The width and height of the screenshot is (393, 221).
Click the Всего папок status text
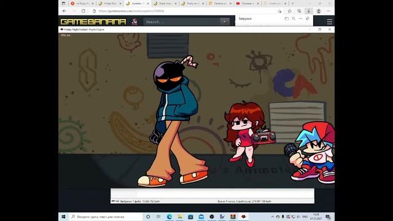tap(244, 201)
